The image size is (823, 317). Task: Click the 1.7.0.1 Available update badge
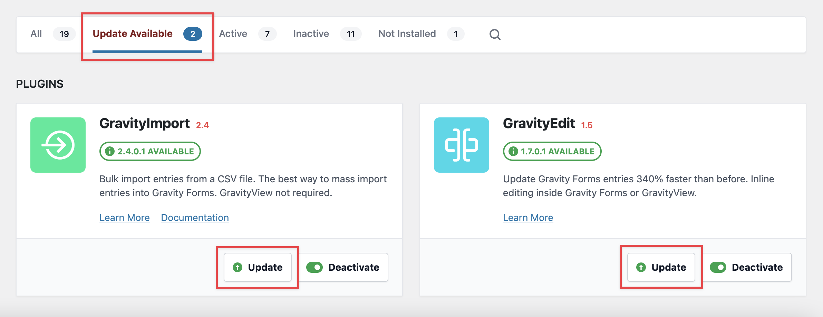coord(552,151)
